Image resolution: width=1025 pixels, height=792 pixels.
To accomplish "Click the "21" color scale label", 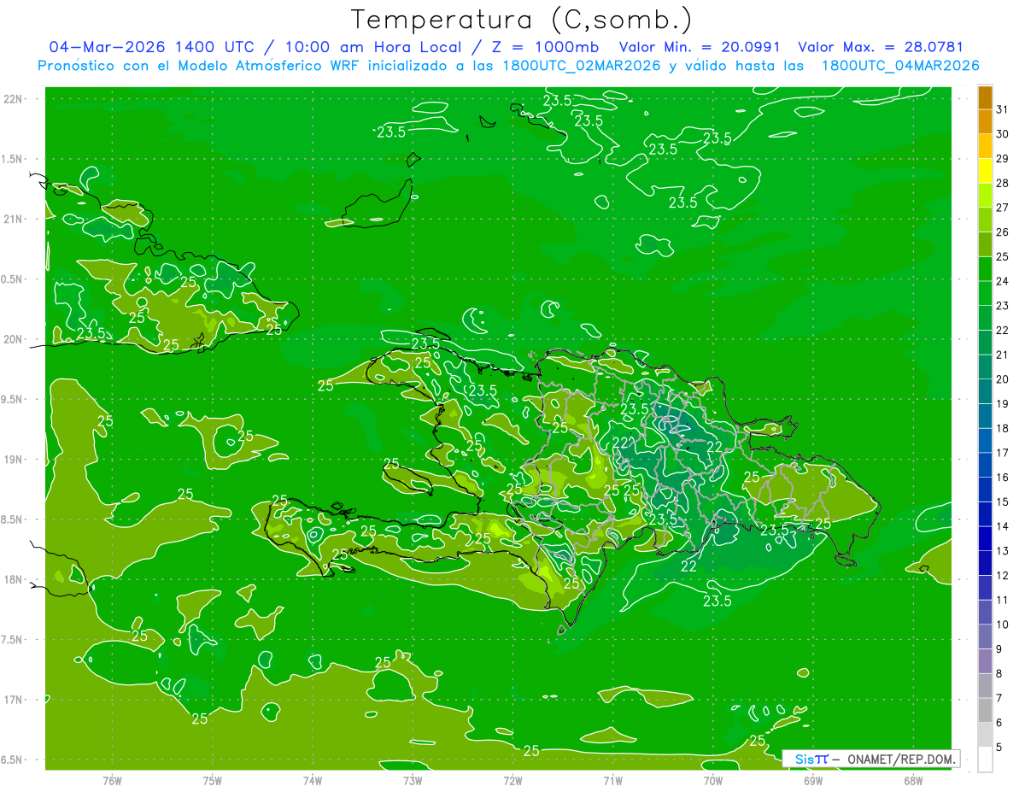I will point(1003,355).
